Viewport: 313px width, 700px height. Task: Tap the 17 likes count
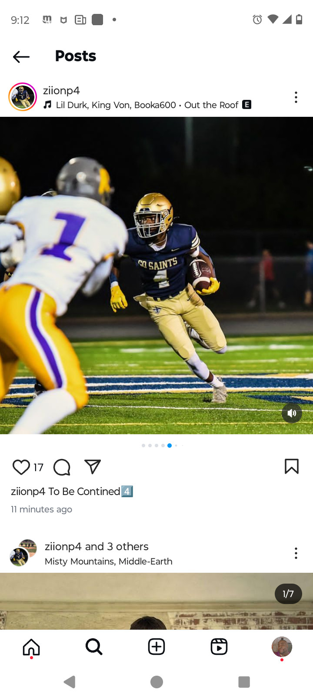(x=38, y=467)
